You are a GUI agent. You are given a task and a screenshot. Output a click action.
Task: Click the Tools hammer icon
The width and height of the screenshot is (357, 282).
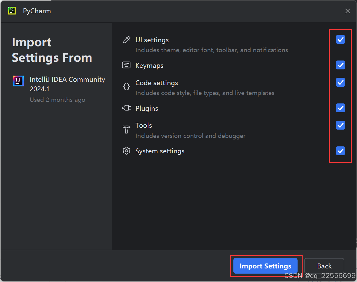126,130
